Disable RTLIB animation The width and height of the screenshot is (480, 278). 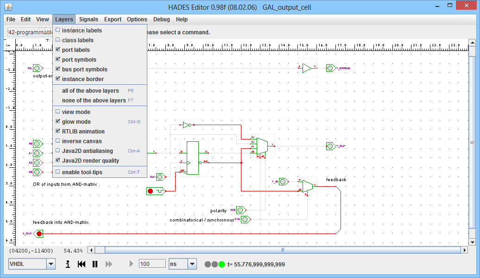pyautogui.click(x=100, y=131)
